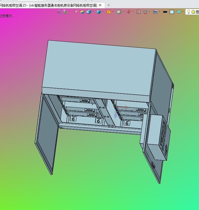Close the 网络机柜带空调.Z3 document tab
Screen dimensions: 199x210
[x=100, y=5]
